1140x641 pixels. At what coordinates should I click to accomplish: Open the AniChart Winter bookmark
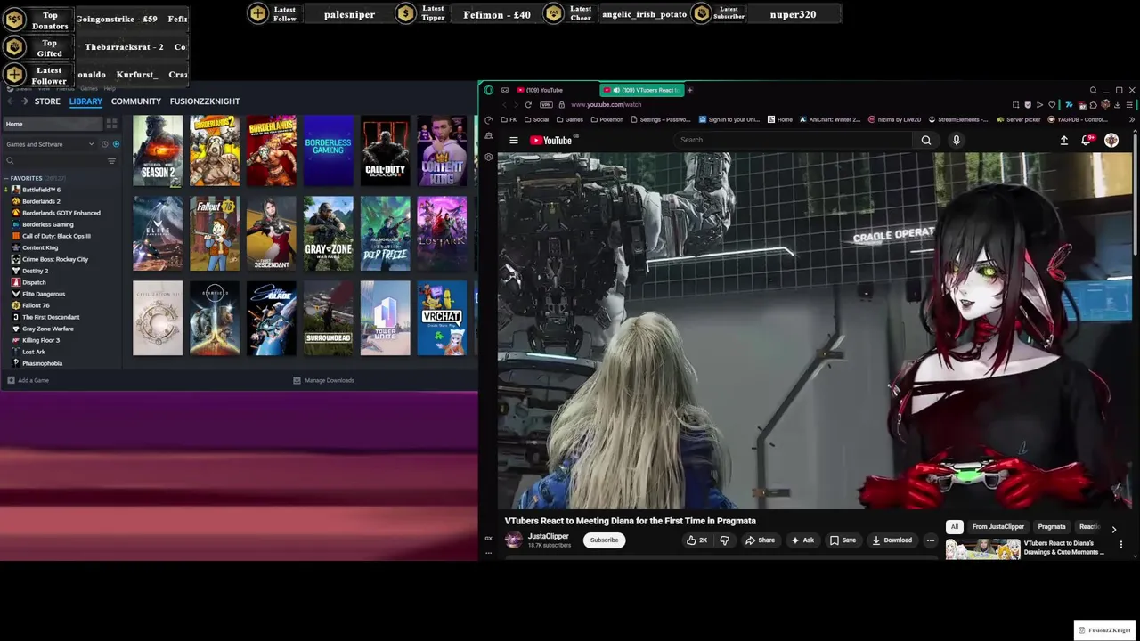(830, 119)
